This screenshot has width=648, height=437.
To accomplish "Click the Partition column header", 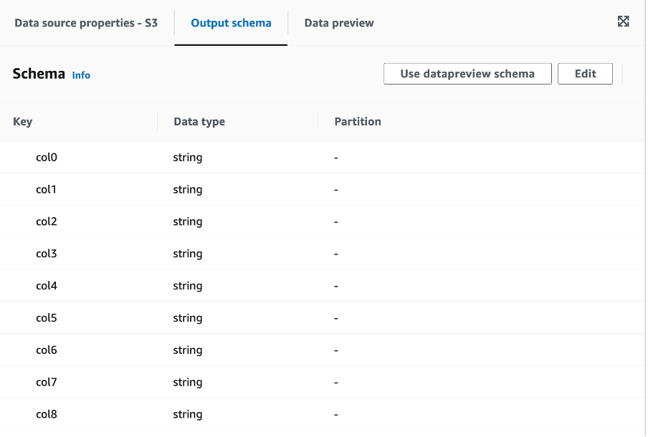I will pyautogui.click(x=358, y=122).
